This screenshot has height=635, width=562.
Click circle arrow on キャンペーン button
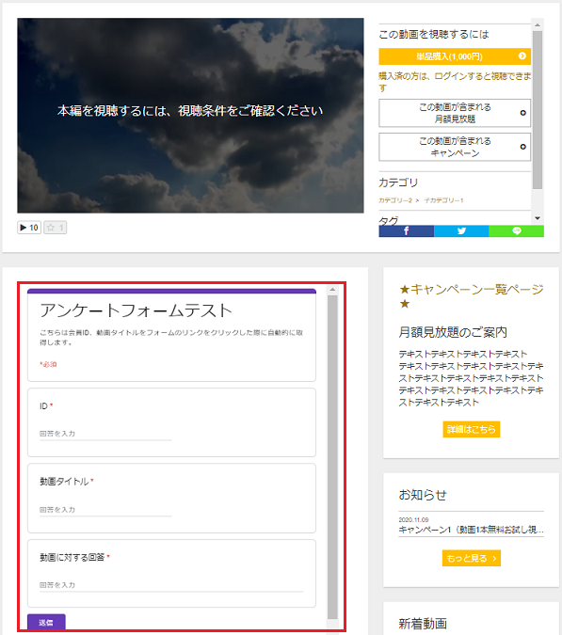coord(522,147)
